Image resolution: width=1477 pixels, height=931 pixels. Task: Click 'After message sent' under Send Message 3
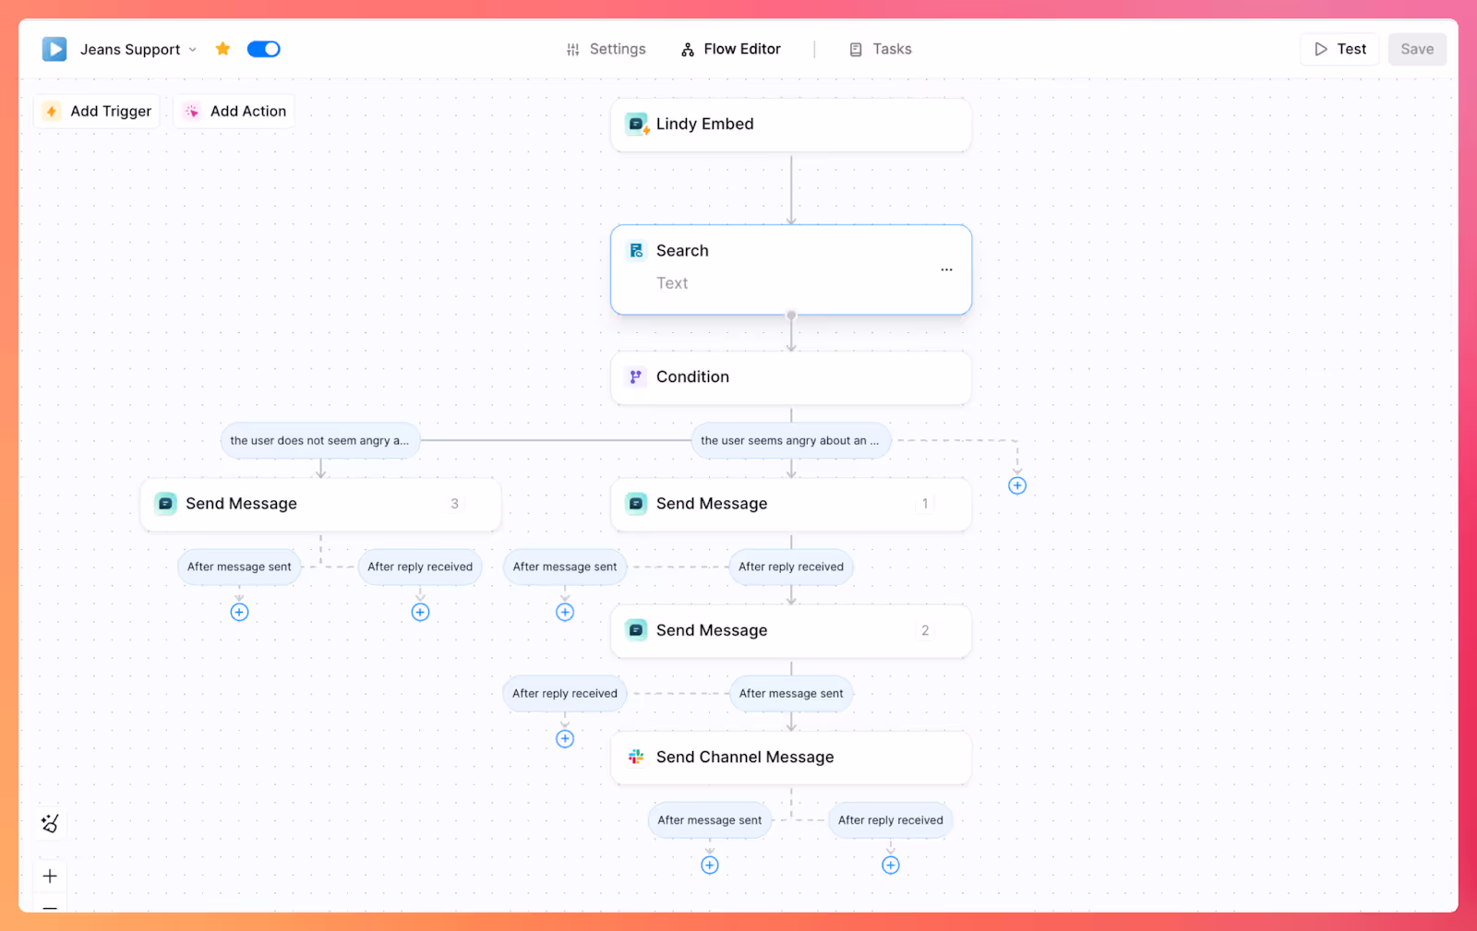tap(239, 567)
